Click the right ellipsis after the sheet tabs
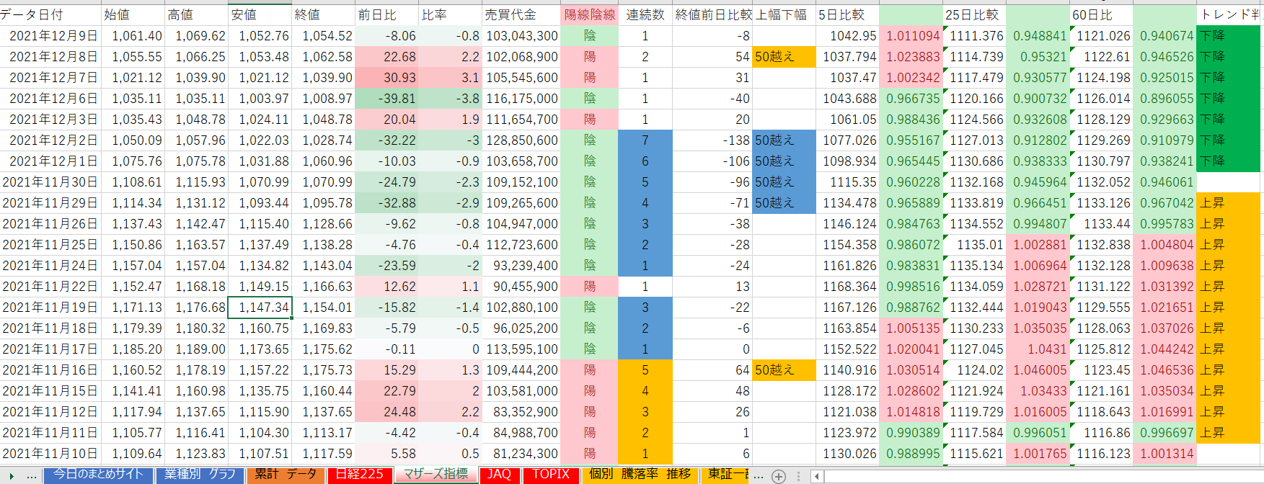The width and height of the screenshot is (1264, 484). tap(758, 475)
